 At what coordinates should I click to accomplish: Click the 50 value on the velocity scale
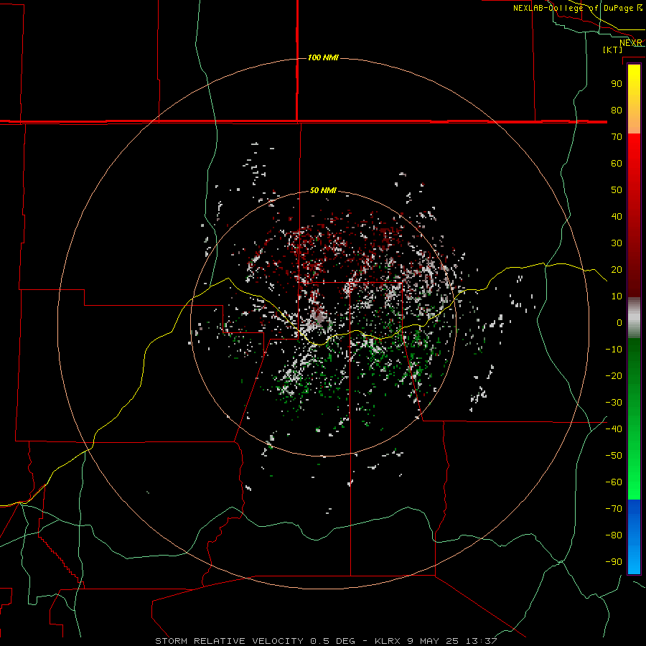[x=617, y=190]
